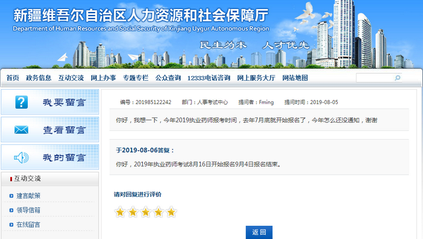
Task: Rate the reply five stars
Action: click(x=171, y=212)
